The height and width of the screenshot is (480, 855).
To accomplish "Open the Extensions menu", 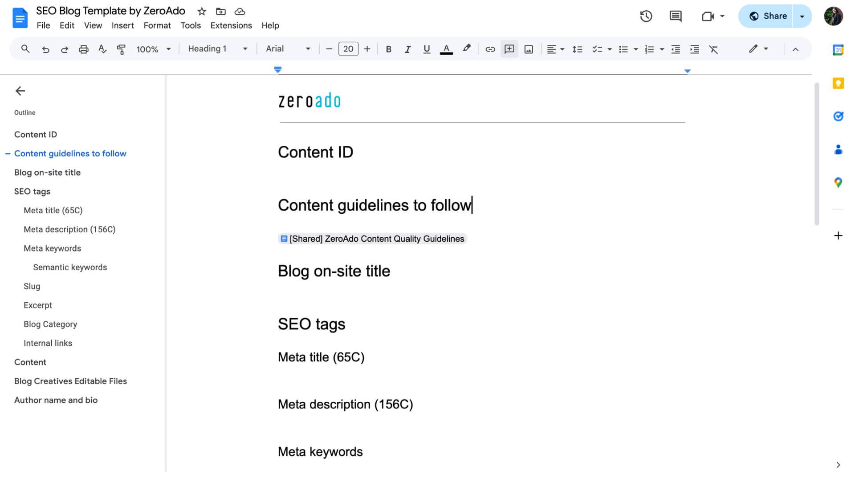I will (x=231, y=26).
